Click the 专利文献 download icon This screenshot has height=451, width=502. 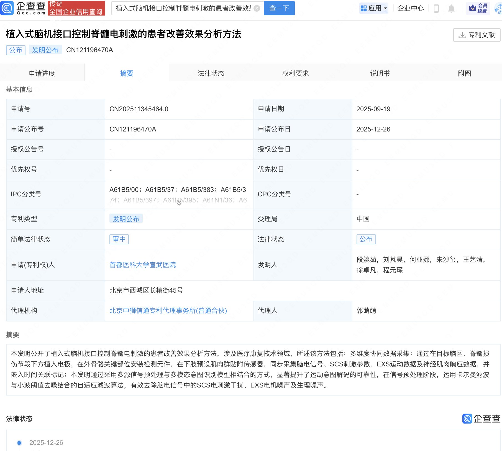(462, 35)
